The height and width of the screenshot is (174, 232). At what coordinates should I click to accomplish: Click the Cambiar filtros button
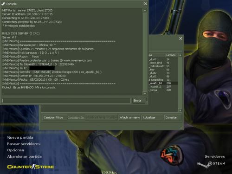(55, 117)
